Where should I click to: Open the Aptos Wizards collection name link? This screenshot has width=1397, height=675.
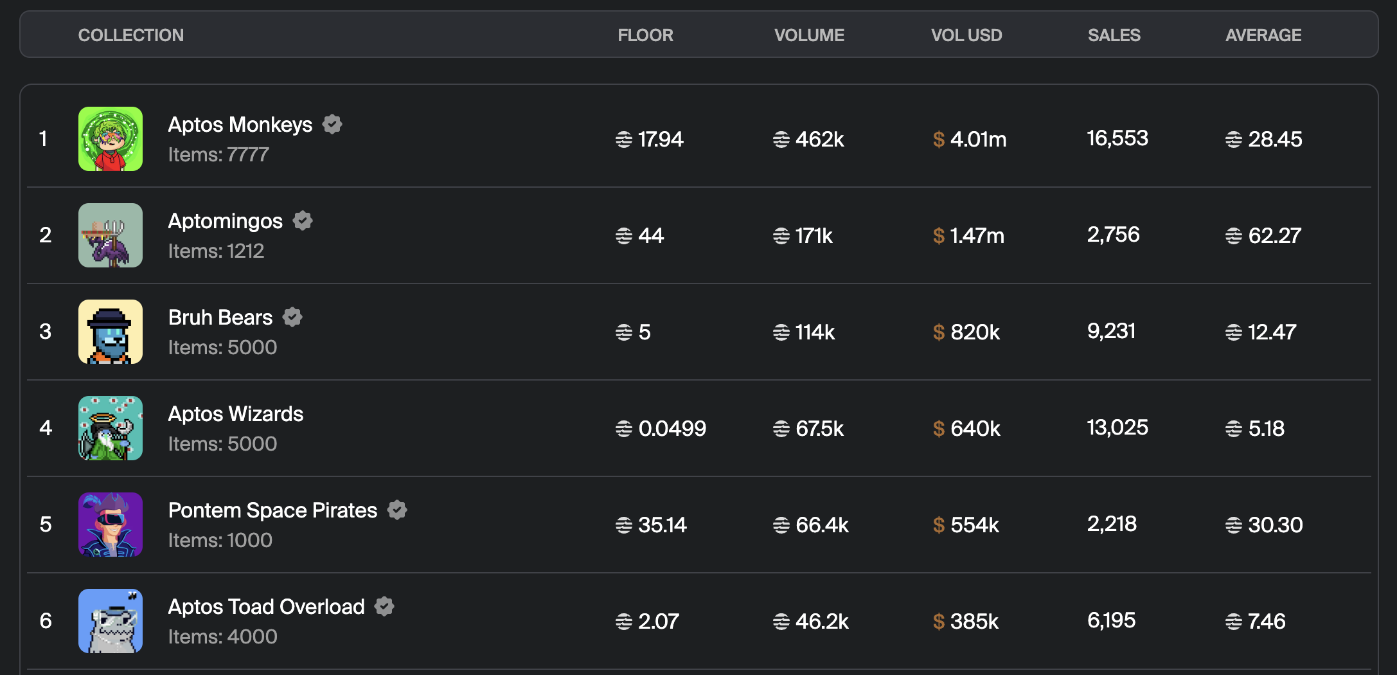236,414
